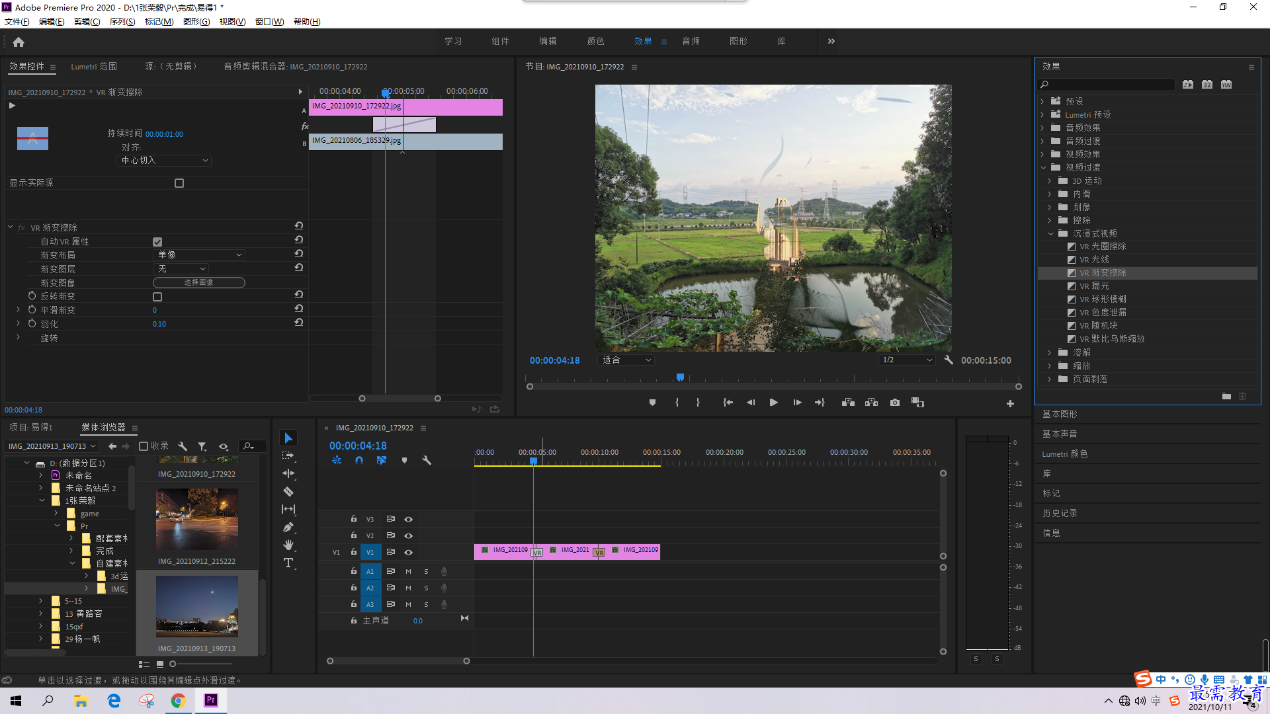Select the Hand tool
The image size is (1270, 714).
pos(288,545)
